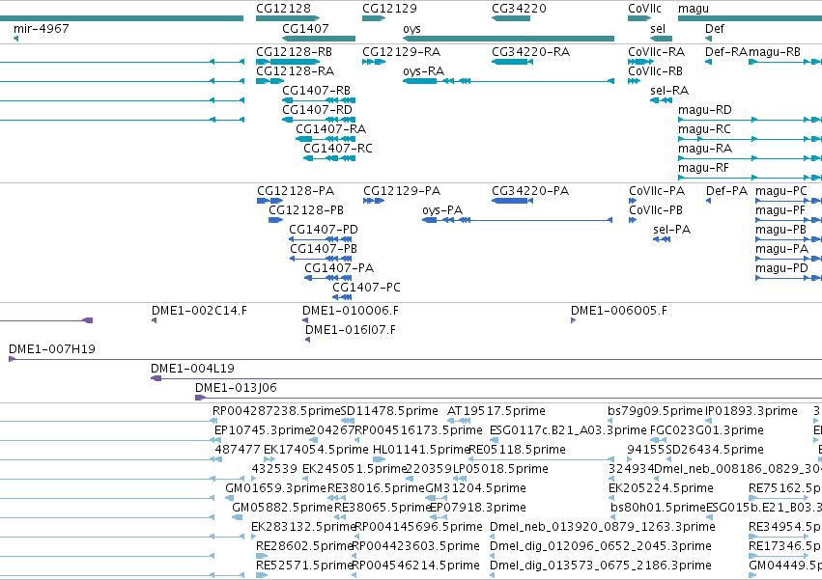The width and height of the screenshot is (822, 580).
Task: Click the oys gene label
Action: 411,29
